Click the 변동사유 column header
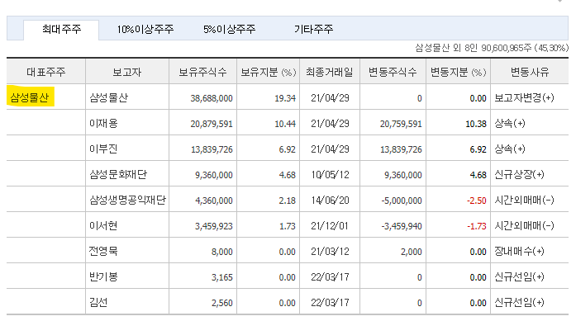Viewport: 576px width, 321px height. pos(530,72)
